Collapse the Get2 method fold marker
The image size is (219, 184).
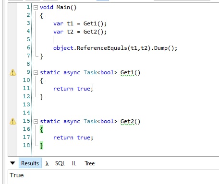tap(36, 122)
